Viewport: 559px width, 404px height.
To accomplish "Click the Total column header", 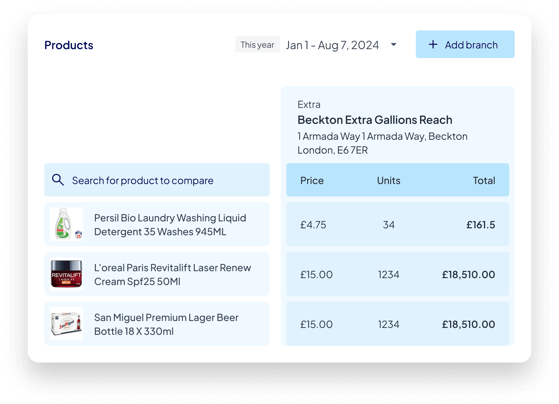I will click(484, 181).
